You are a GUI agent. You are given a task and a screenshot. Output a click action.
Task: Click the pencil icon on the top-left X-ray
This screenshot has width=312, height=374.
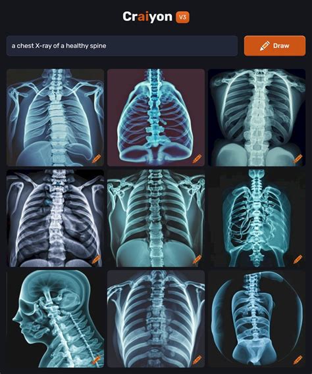(96, 158)
